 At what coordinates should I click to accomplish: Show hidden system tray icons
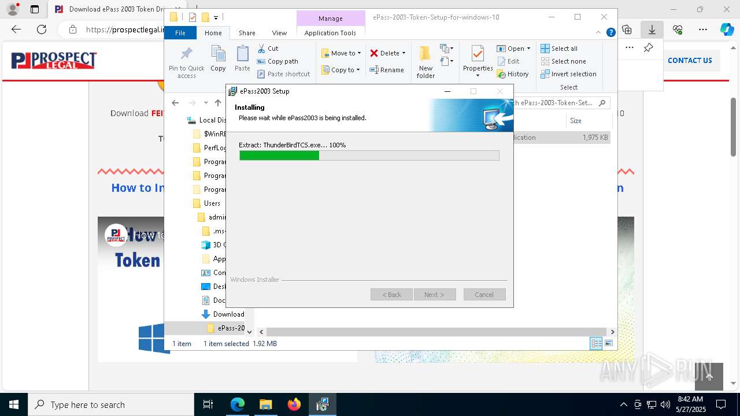click(623, 404)
